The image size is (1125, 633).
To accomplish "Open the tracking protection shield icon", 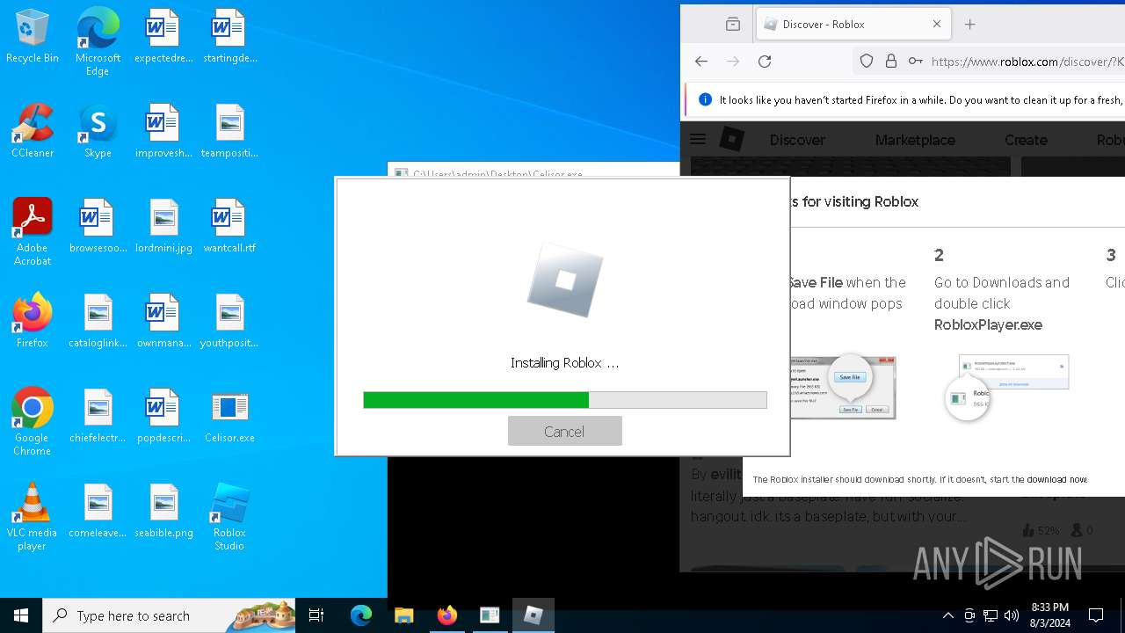I will (x=867, y=61).
